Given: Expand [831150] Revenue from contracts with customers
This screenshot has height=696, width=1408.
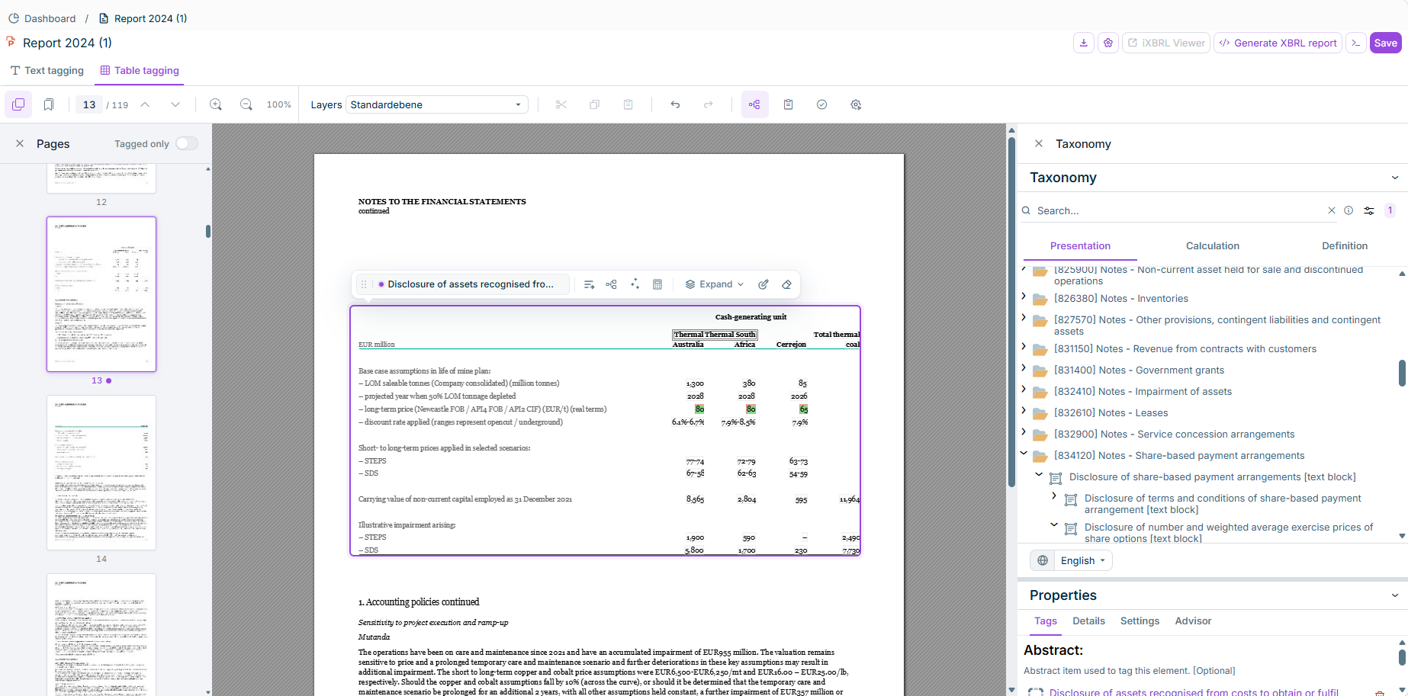Looking at the screenshot, I should click(x=1024, y=346).
